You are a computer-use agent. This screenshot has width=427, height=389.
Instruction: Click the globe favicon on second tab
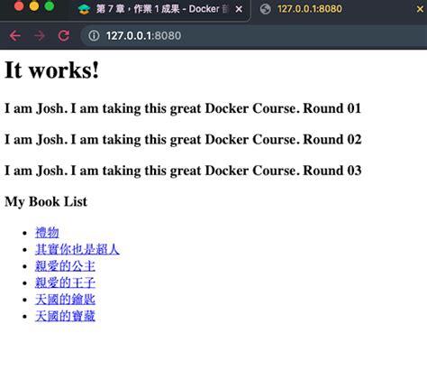(x=266, y=9)
